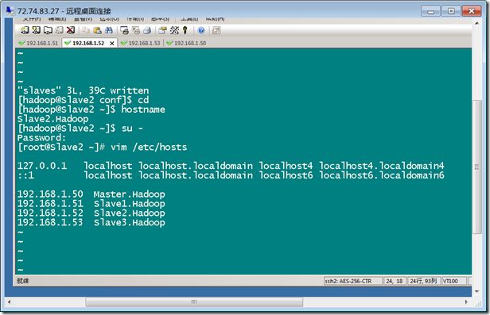Click the scroll down arrow

coord(477,292)
